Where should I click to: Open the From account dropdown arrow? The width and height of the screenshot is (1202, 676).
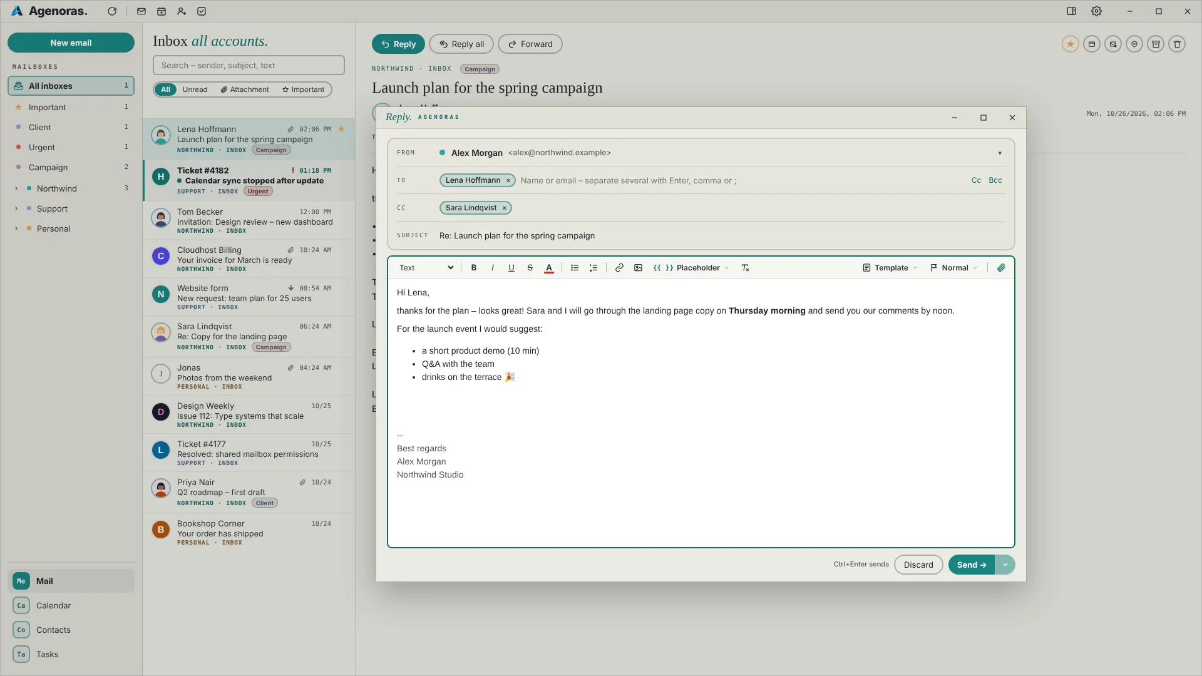tap(1000, 153)
